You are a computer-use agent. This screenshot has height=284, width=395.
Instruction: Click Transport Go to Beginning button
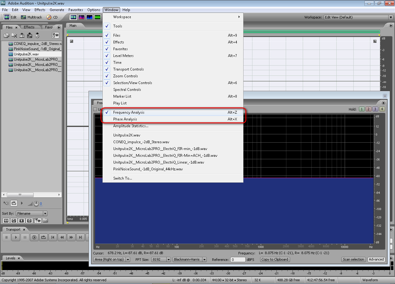(x=53, y=237)
